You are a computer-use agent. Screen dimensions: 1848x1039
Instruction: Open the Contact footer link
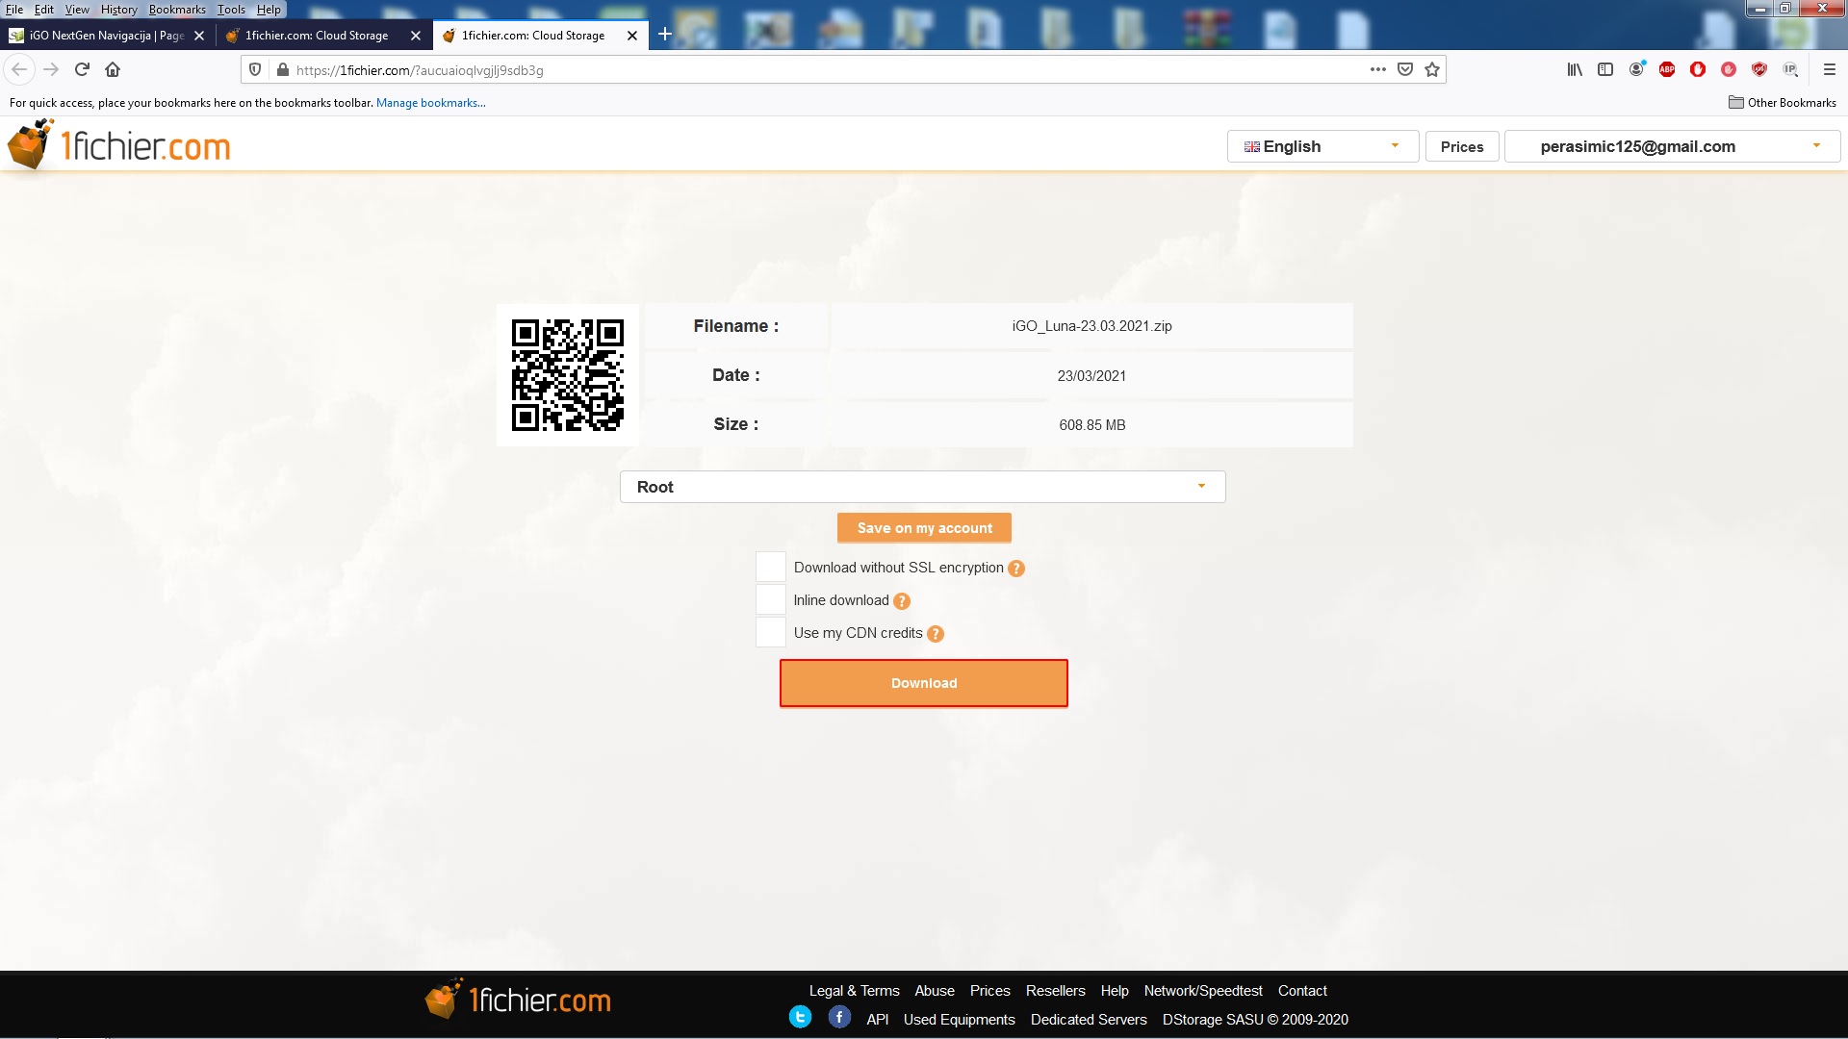[x=1302, y=991]
